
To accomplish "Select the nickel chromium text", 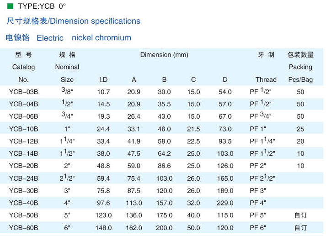I will click(x=102, y=38).
